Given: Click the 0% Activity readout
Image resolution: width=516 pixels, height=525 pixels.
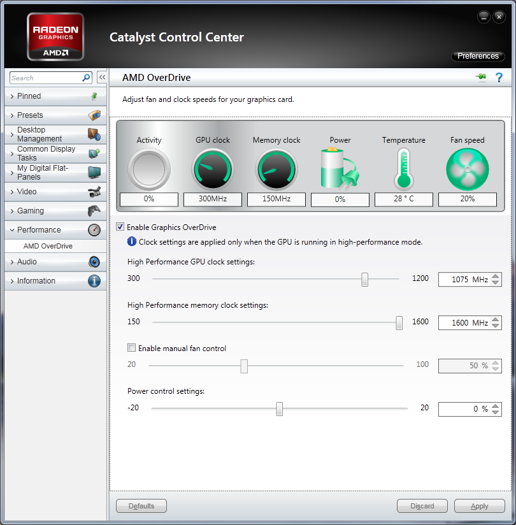Looking at the screenshot, I should (149, 199).
